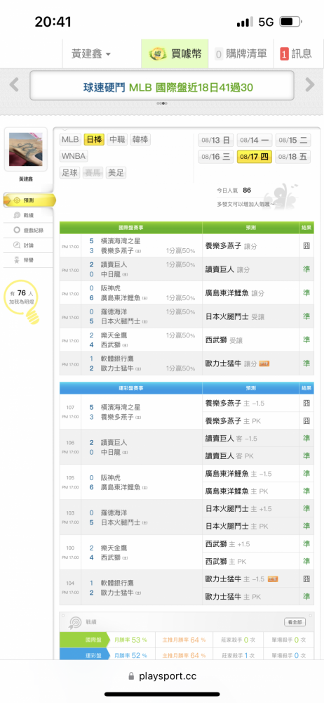The width and height of the screenshot is (324, 703).
Task: Click the 看全部 button in 戰績 panel
Action: tap(295, 622)
